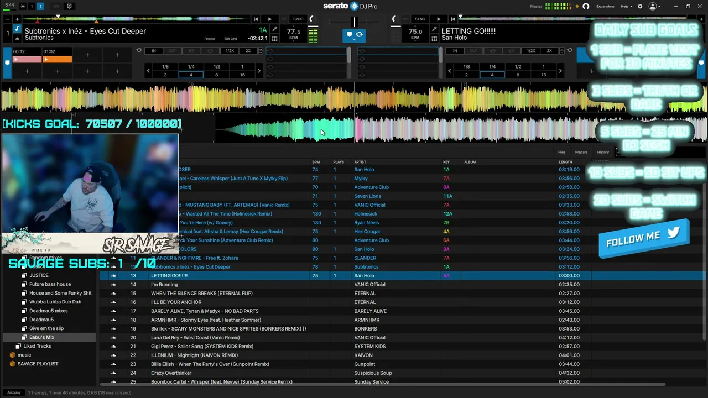This screenshot has height=398, width=708.
Task: Open the Liked Tracks crate
Action: [x=37, y=346]
